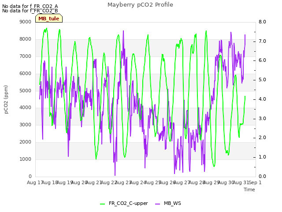Click the Time axis label

[x=249, y=189]
